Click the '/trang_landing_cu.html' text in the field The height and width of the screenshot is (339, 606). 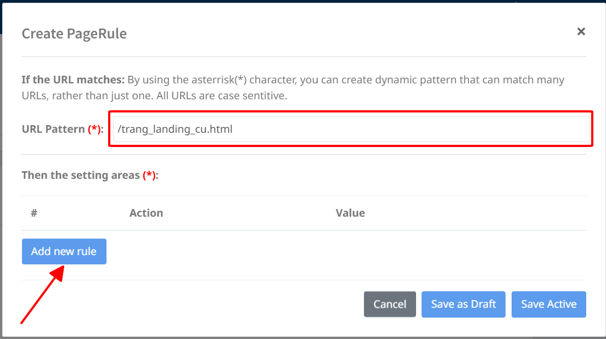(x=175, y=129)
